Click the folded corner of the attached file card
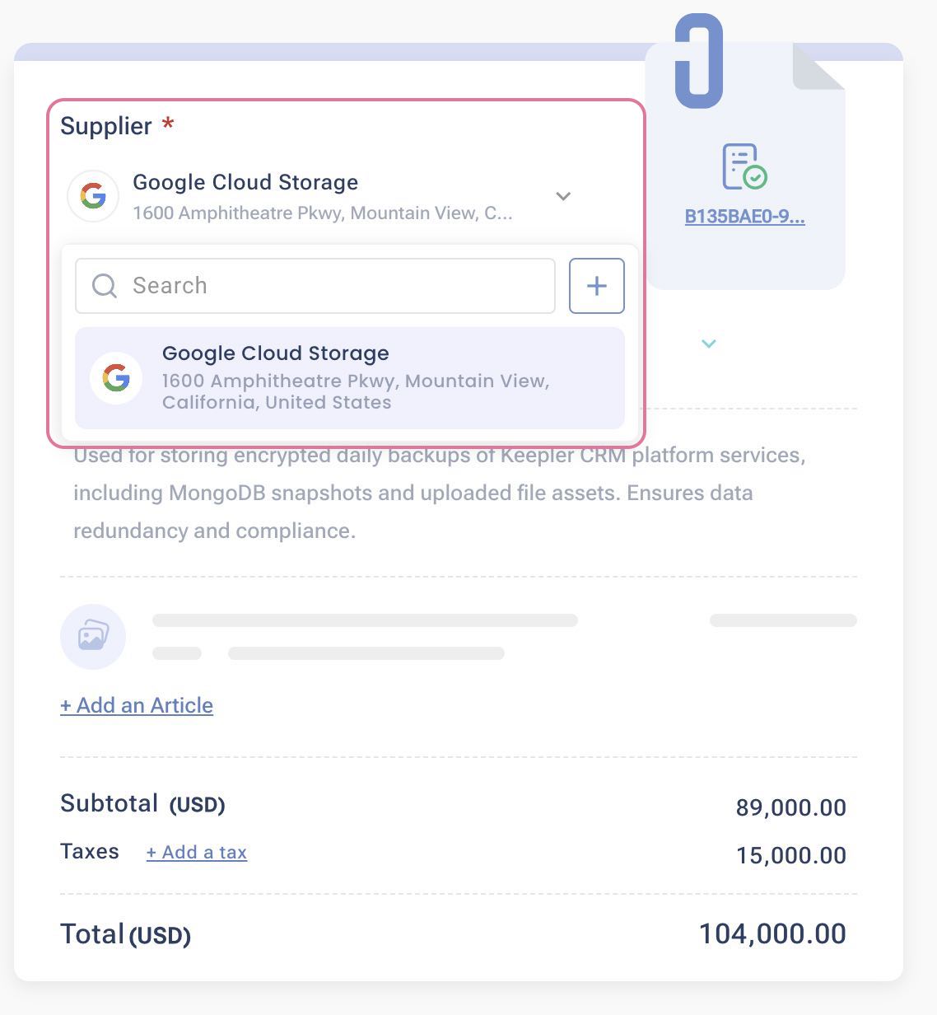Image resolution: width=937 pixels, height=1015 pixels. (x=815, y=68)
